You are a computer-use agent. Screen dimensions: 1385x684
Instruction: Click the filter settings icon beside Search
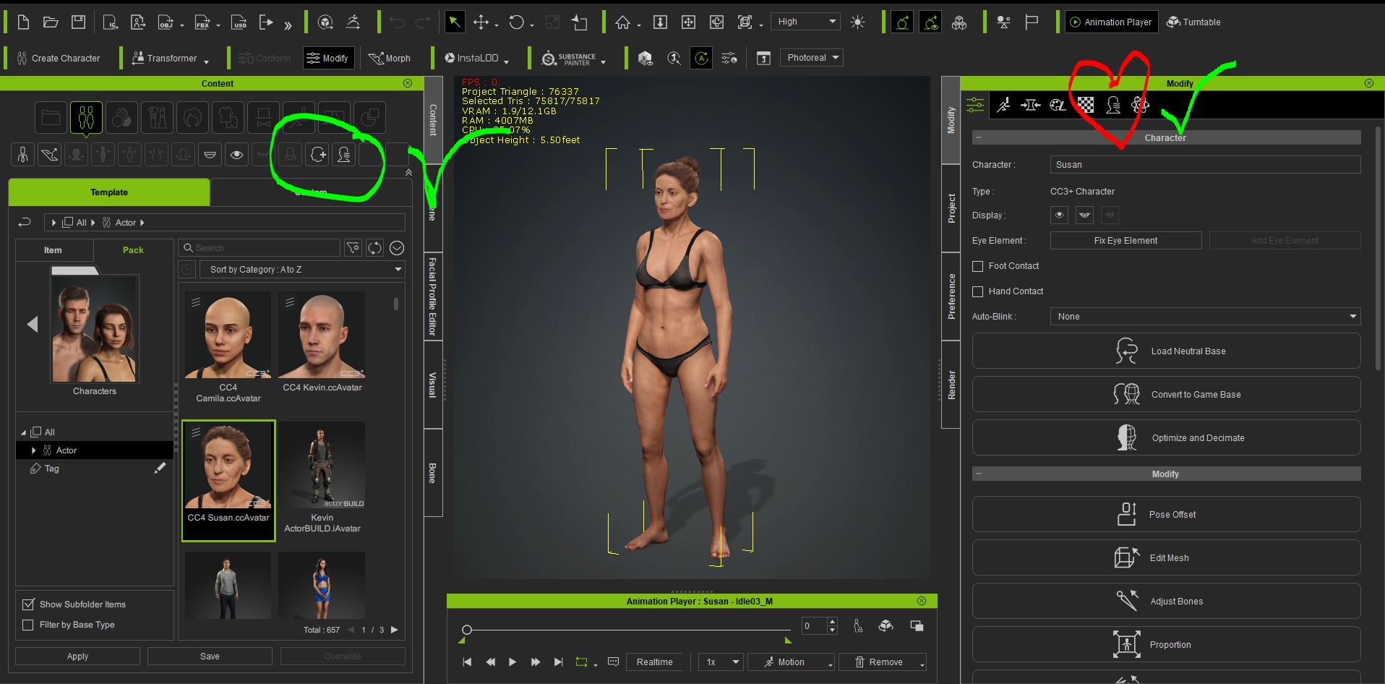pyautogui.click(x=352, y=248)
